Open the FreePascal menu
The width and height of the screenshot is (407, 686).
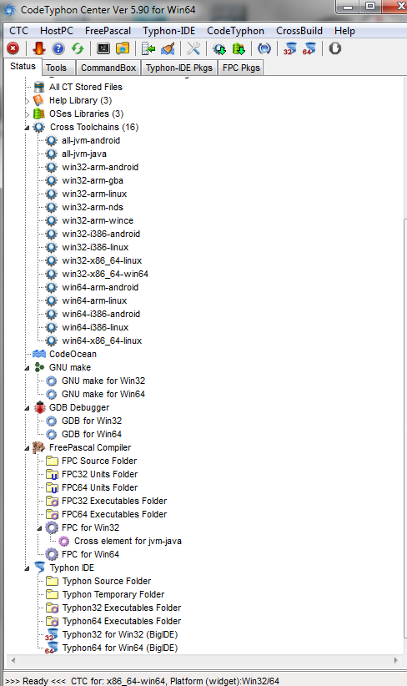[x=108, y=31]
